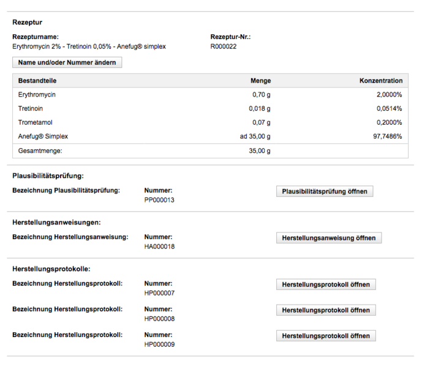The width and height of the screenshot is (422, 367).
Task: Select the 'Konzentration' column header
Action: pyautogui.click(x=380, y=81)
